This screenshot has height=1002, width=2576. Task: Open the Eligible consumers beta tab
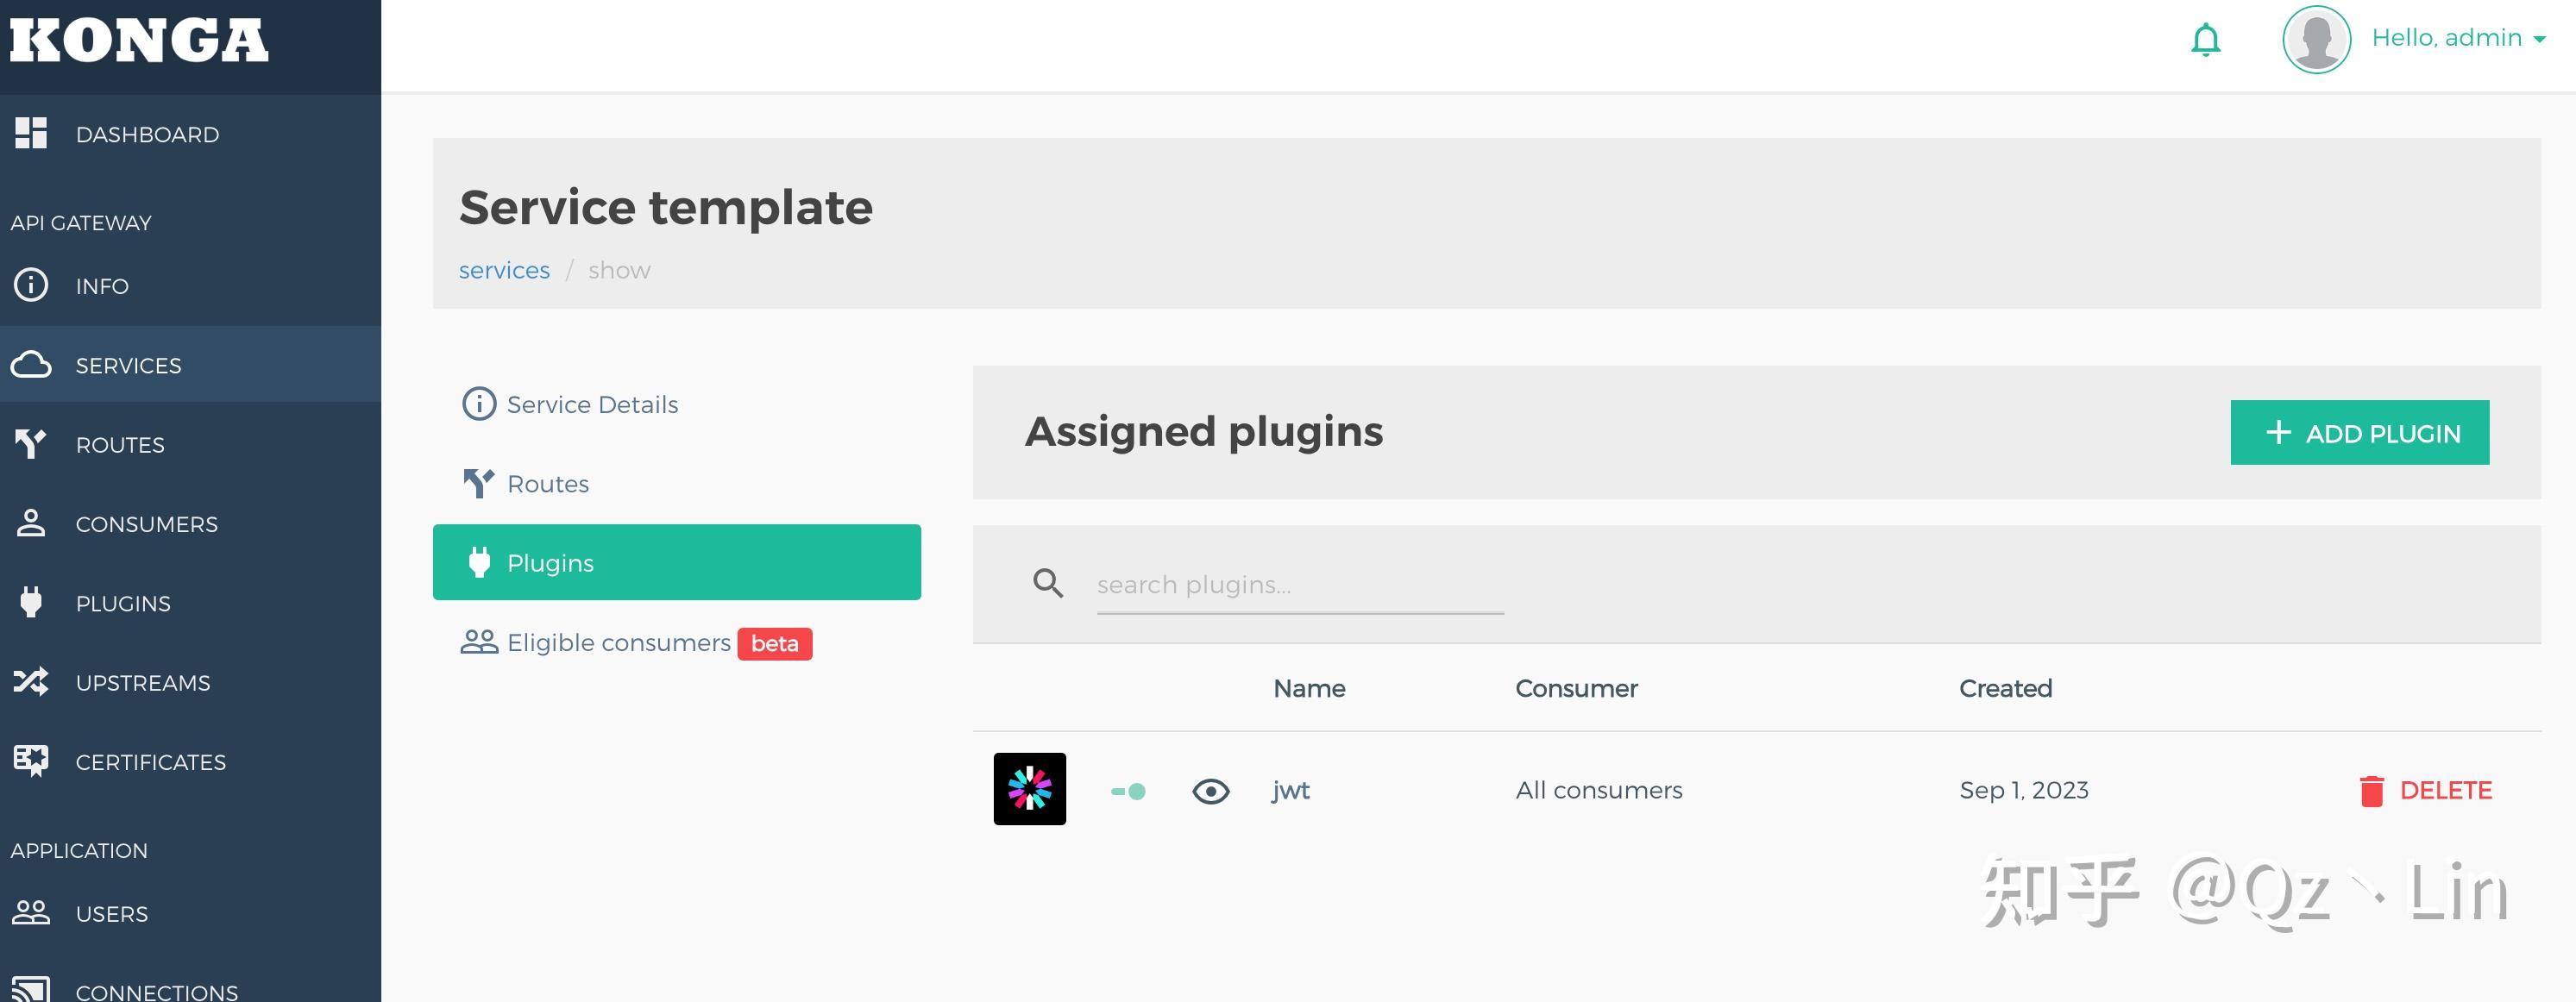pos(620,642)
